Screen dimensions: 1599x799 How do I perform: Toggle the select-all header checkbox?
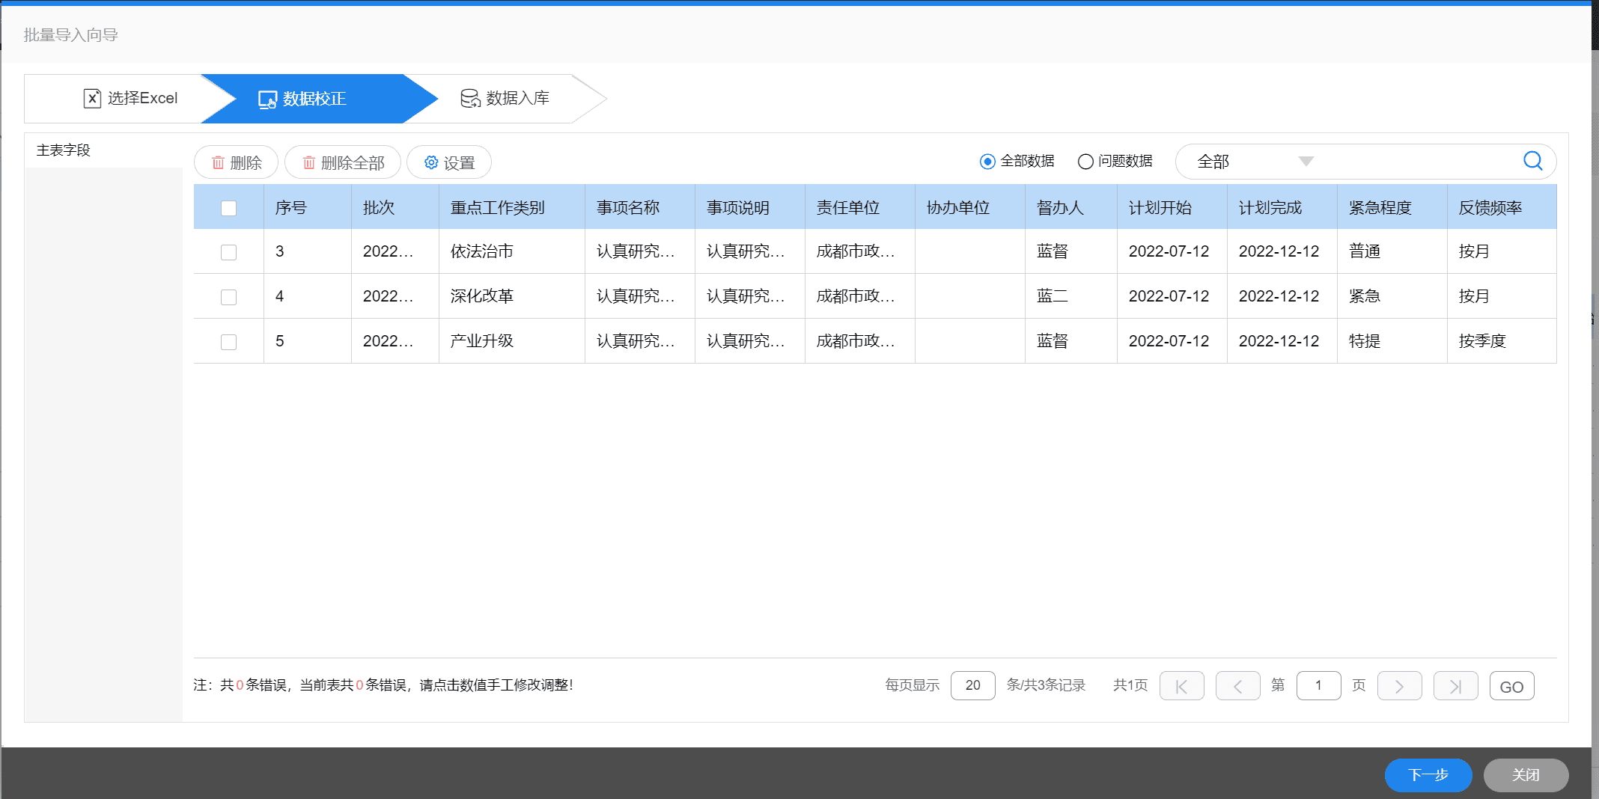point(228,208)
